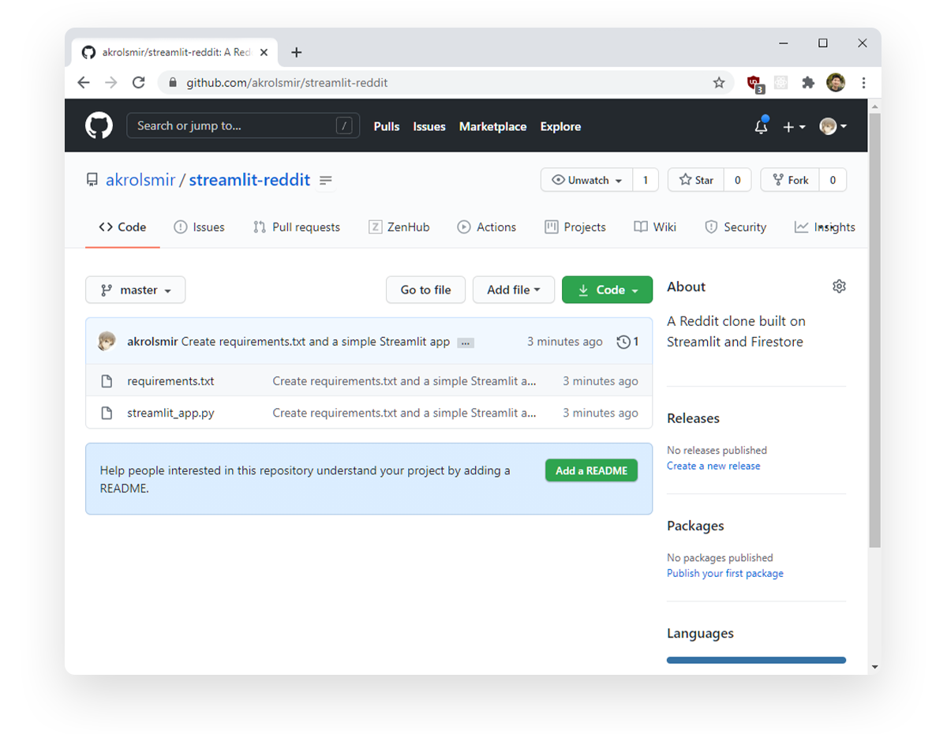Open the Wiki tab
The width and height of the screenshot is (947, 734).
coord(655,227)
